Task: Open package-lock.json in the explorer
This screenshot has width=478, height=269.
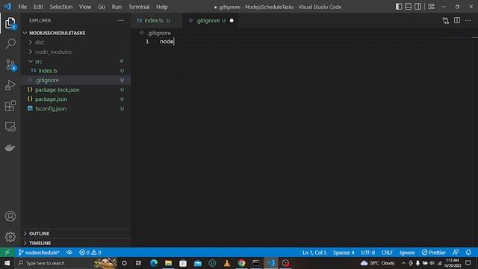Action: tap(57, 90)
